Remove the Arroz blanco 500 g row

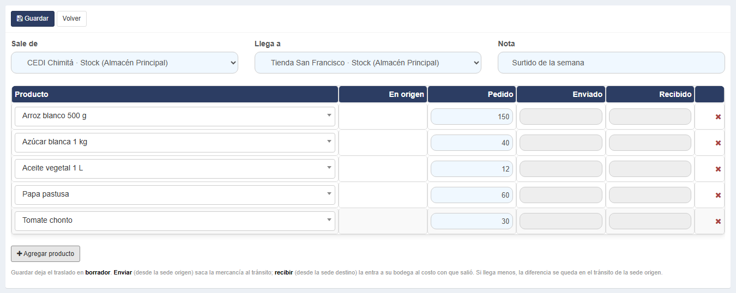(718, 117)
